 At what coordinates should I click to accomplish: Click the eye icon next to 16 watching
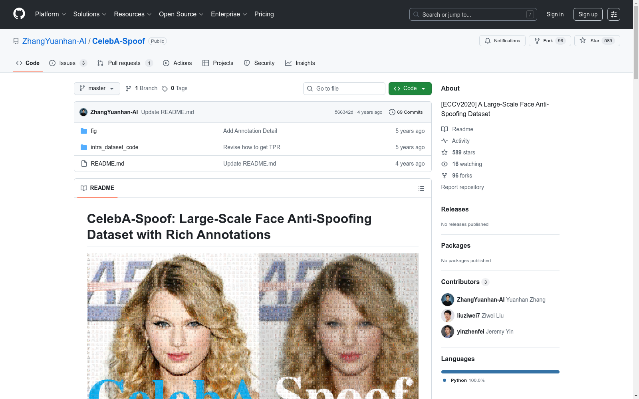(x=445, y=164)
